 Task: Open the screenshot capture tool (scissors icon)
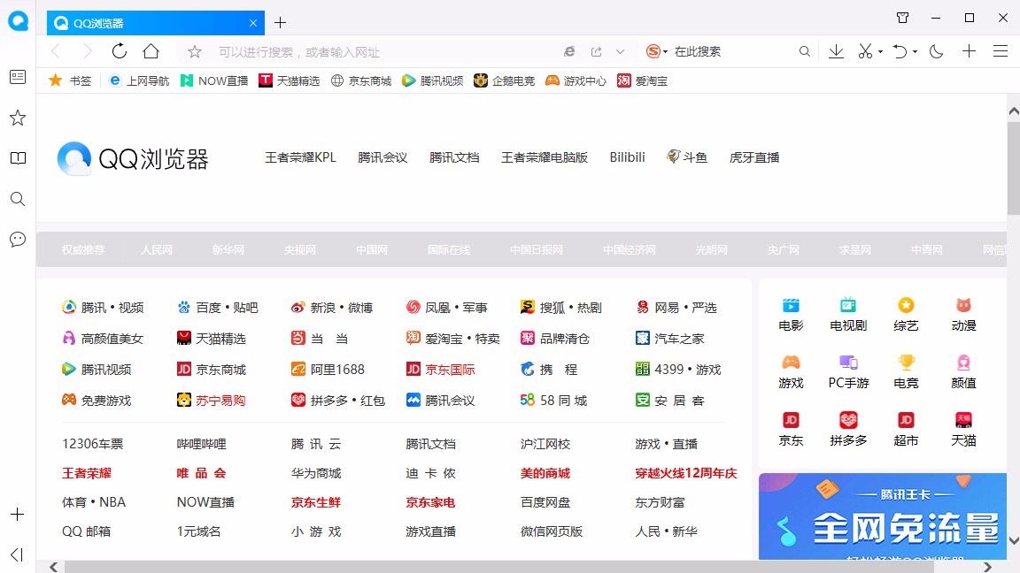pos(863,51)
